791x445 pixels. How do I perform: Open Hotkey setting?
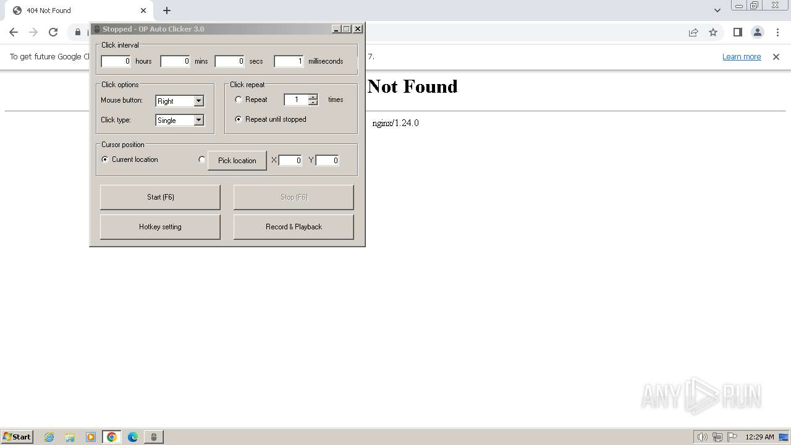click(160, 227)
